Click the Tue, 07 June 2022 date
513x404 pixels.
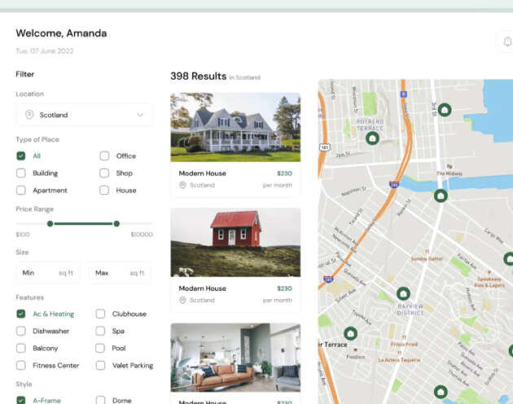(45, 51)
